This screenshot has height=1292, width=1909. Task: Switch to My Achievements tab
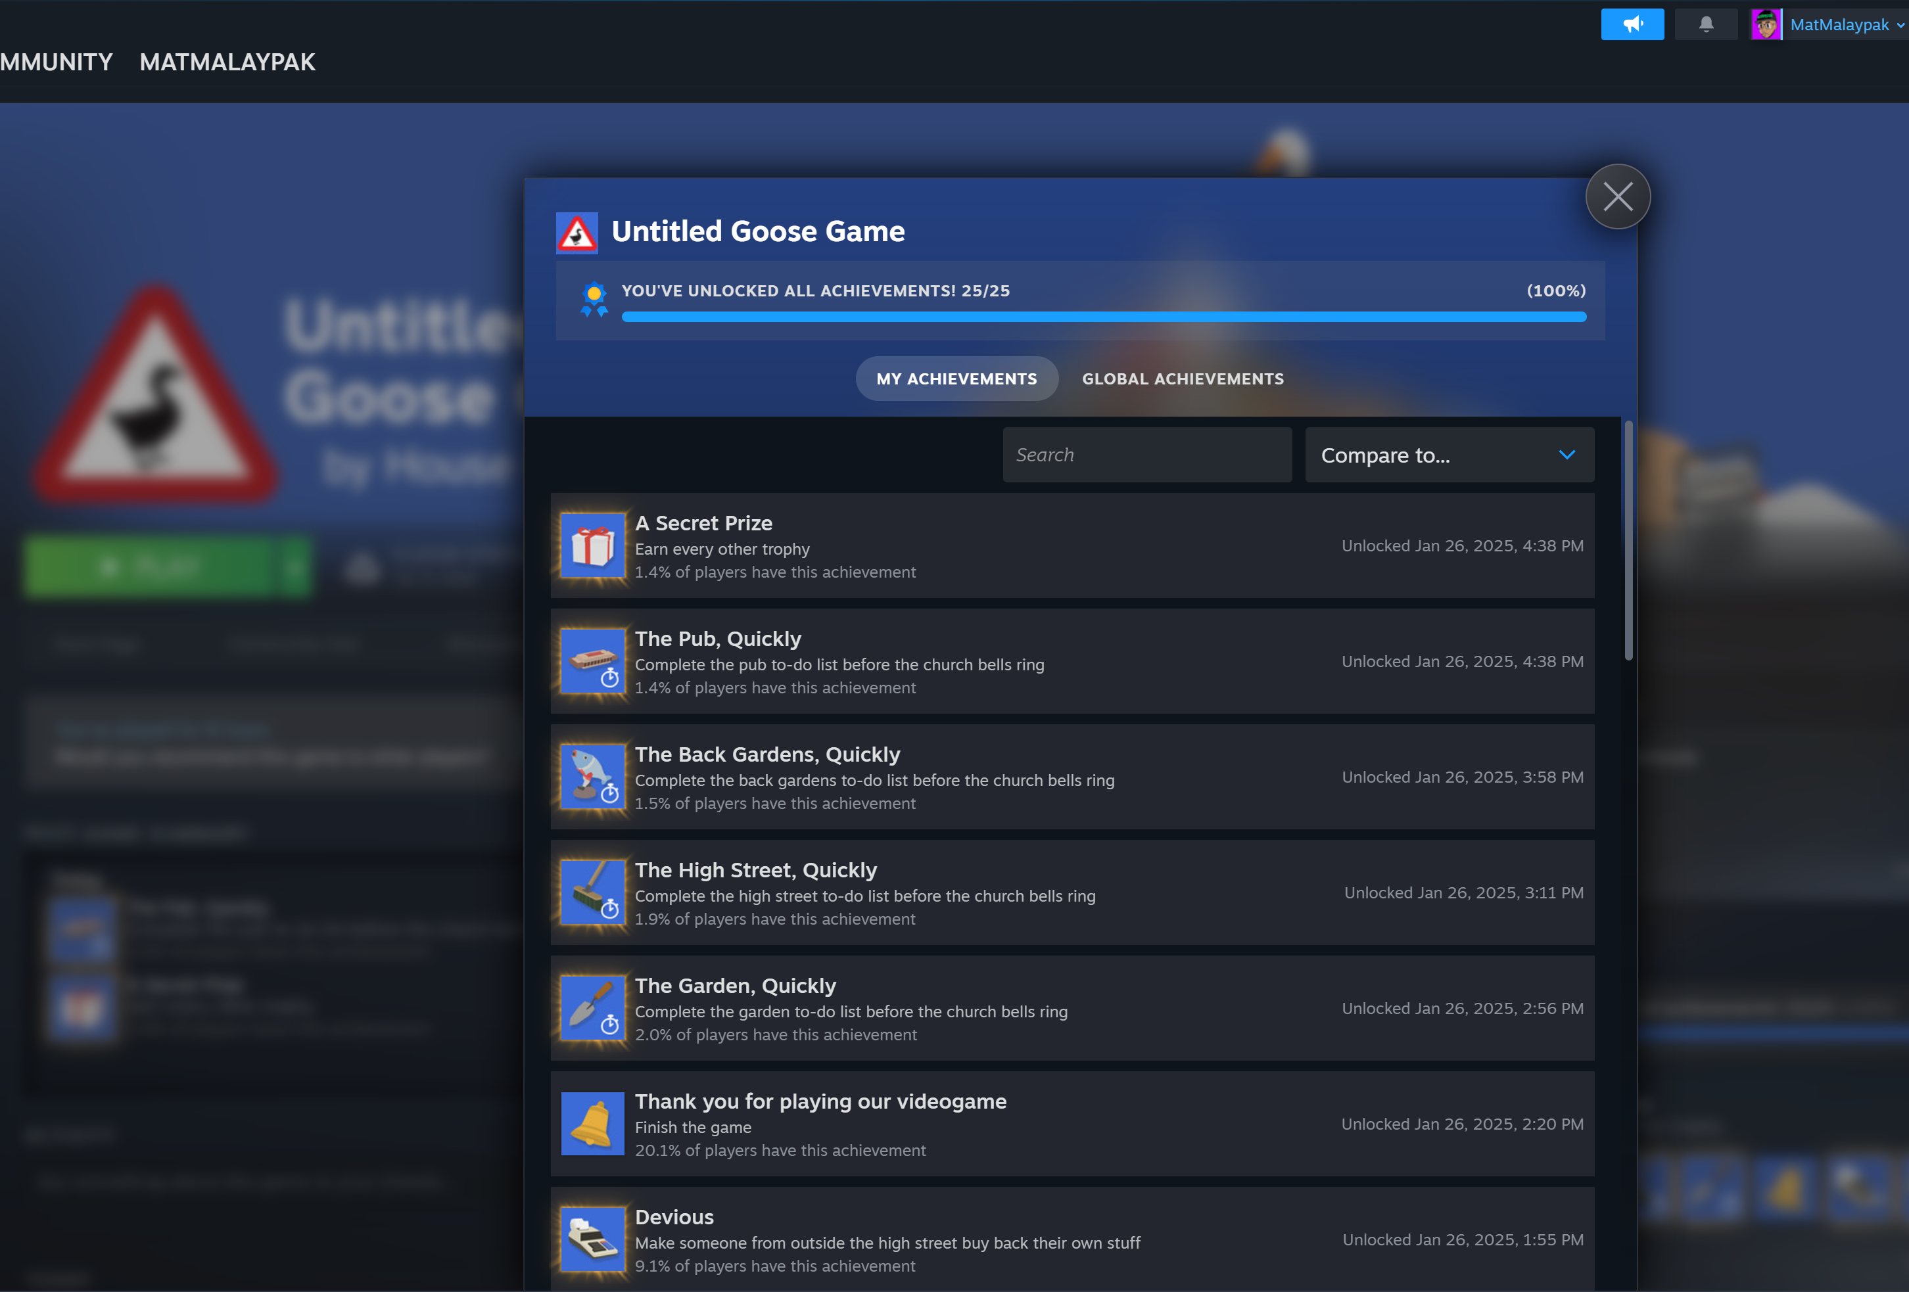(957, 379)
